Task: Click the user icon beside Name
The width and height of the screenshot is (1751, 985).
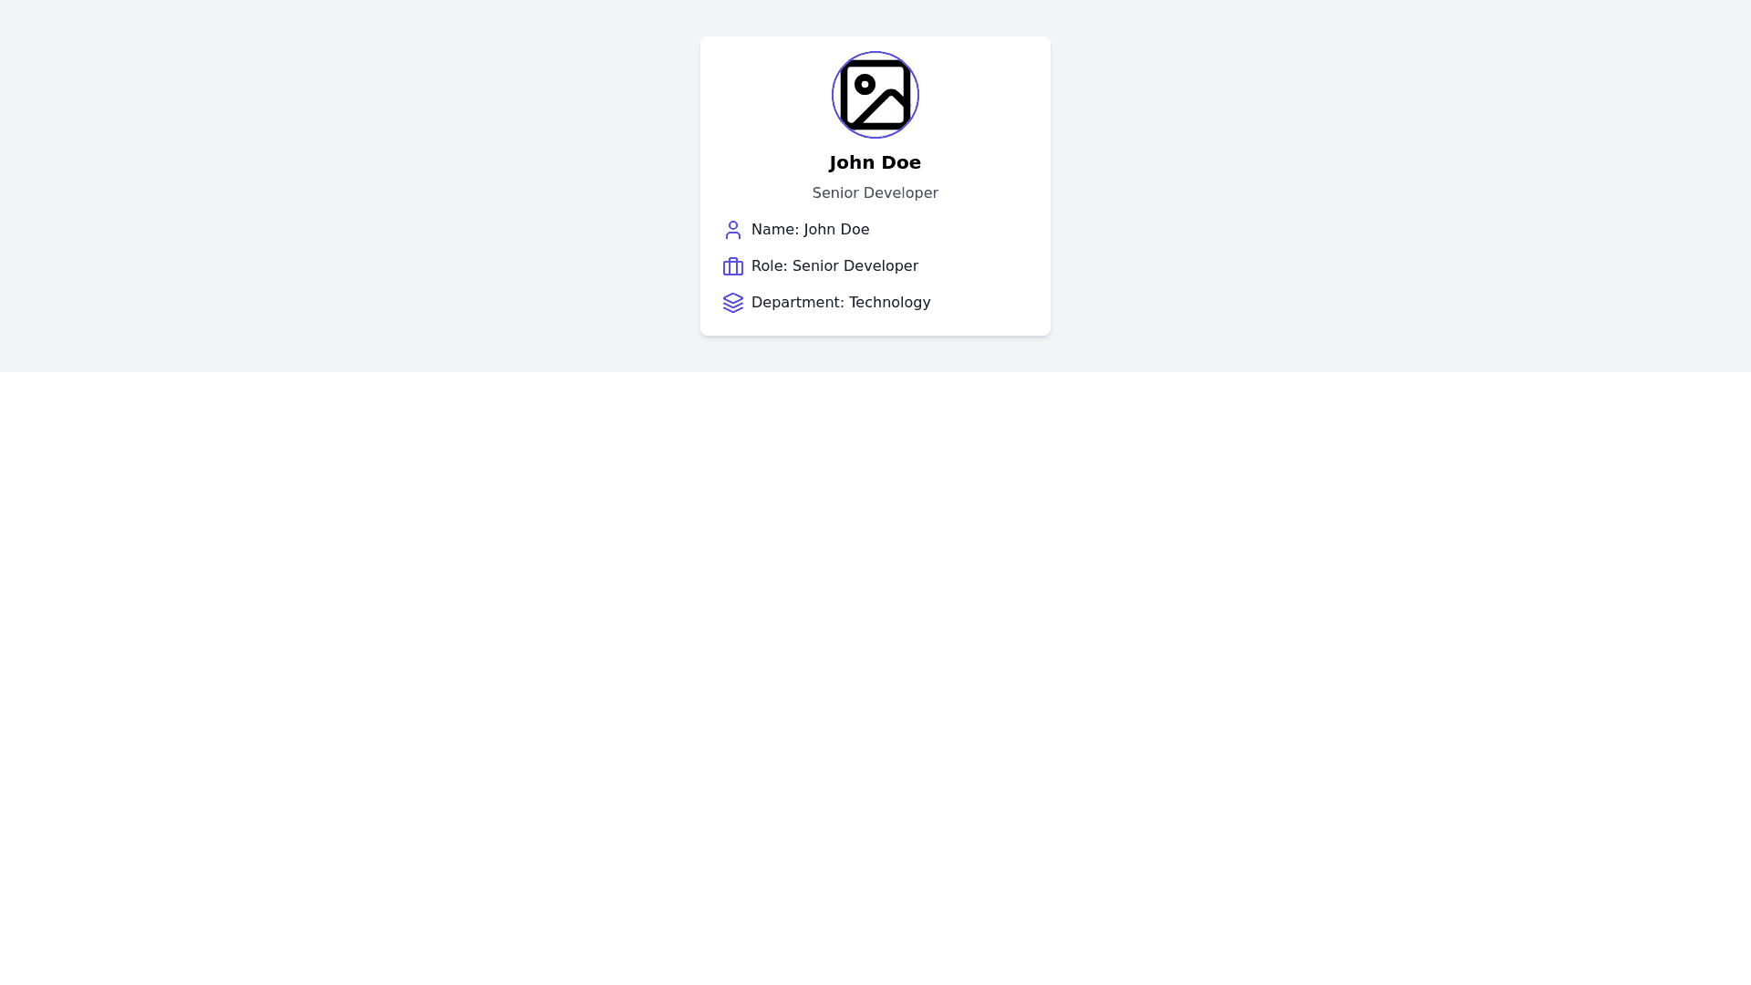Action: tap(733, 230)
